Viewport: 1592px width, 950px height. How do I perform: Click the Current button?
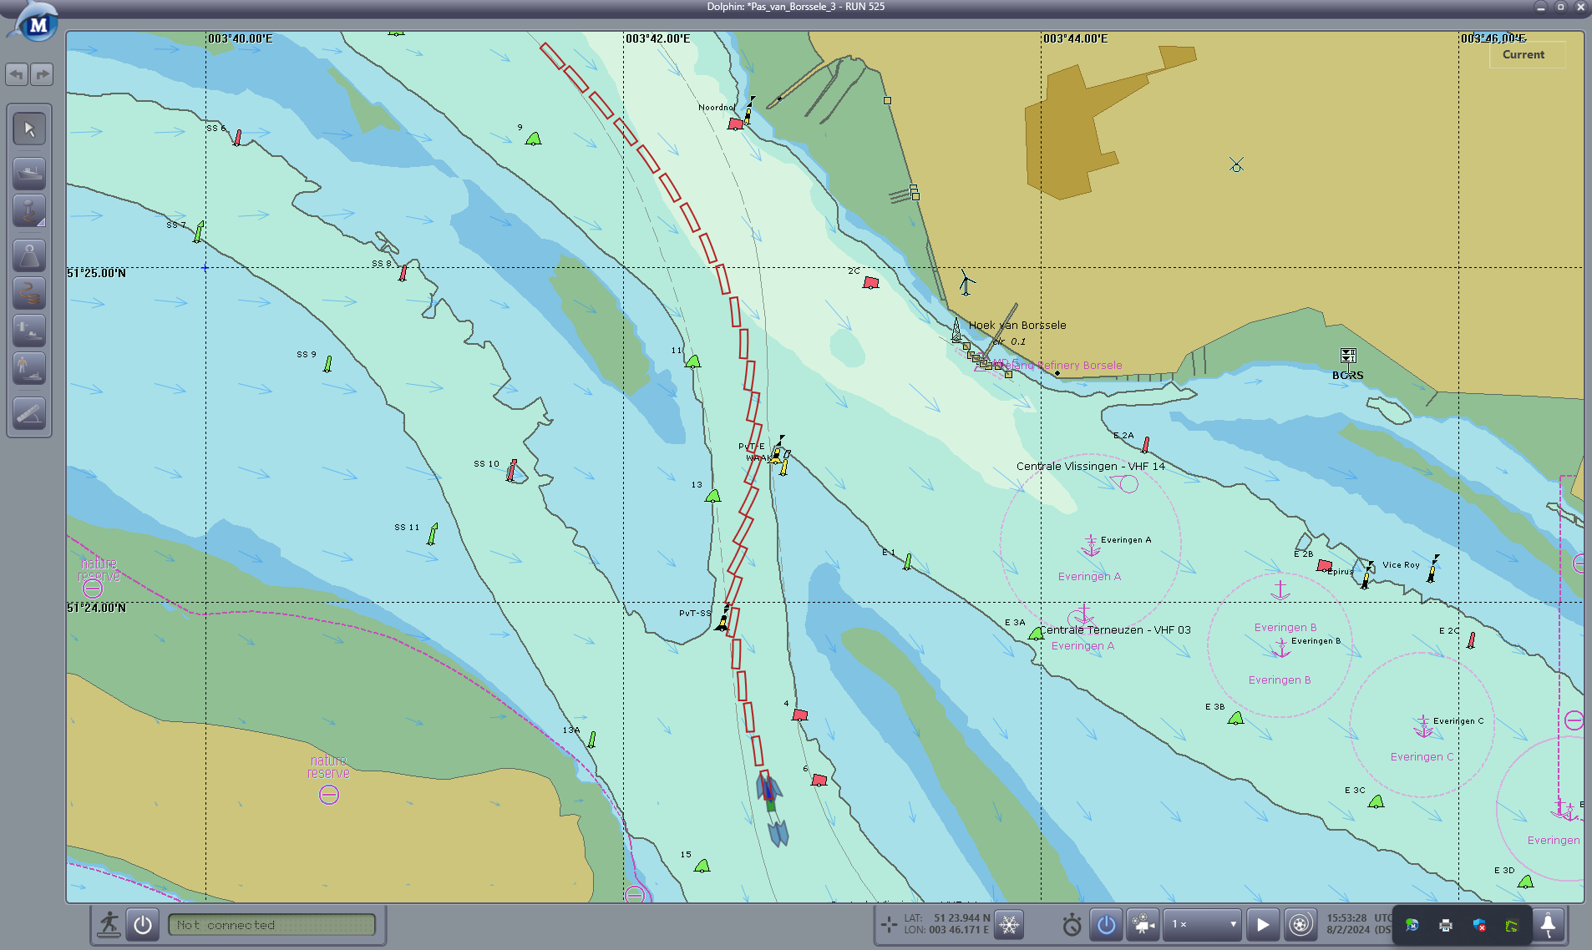click(1524, 54)
